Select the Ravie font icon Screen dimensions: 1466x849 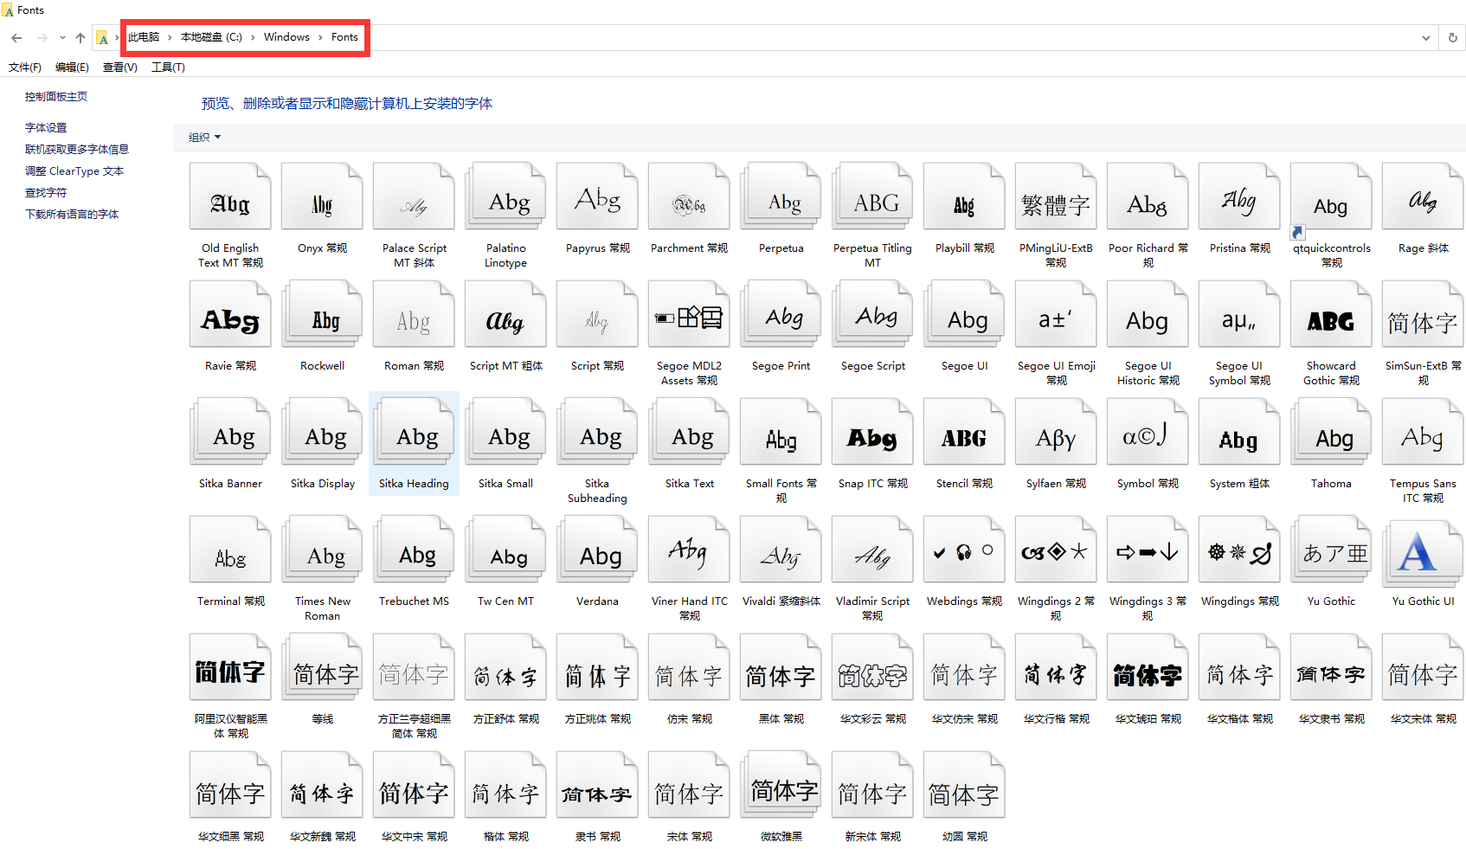pyautogui.click(x=230, y=314)
